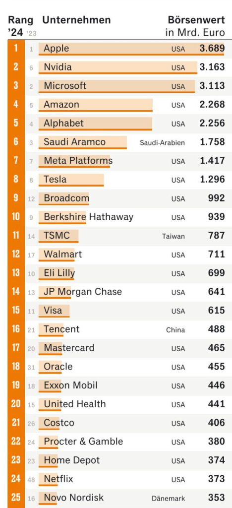Click the Meta Platforms name
The height and width of the screenshot is (508, 232).
tap(78, 160)
